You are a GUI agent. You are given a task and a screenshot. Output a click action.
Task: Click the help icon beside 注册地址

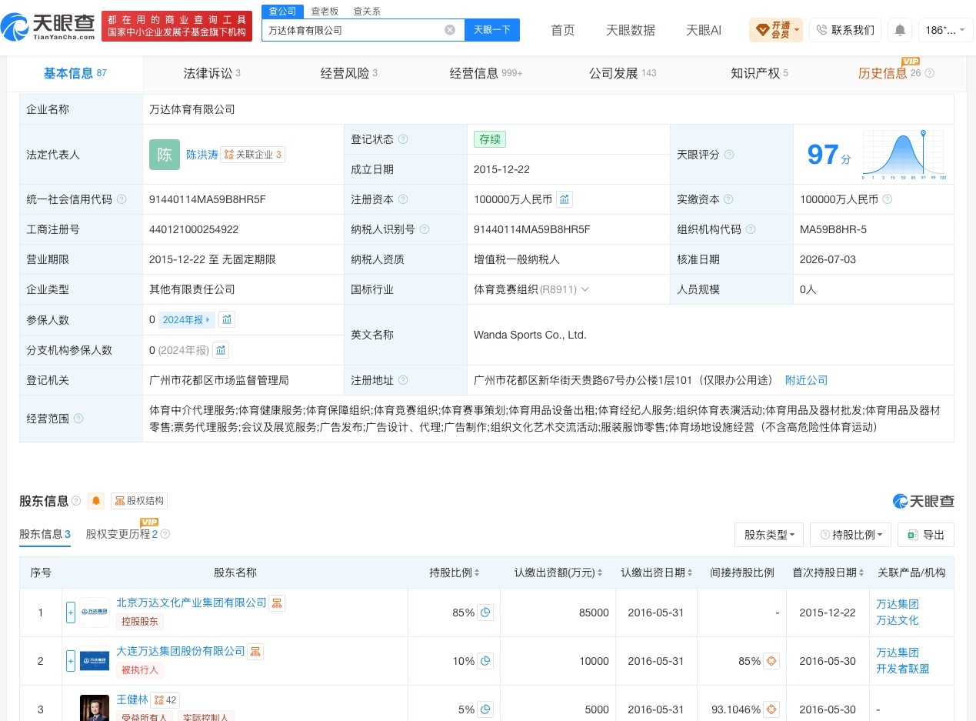(403, 380)
